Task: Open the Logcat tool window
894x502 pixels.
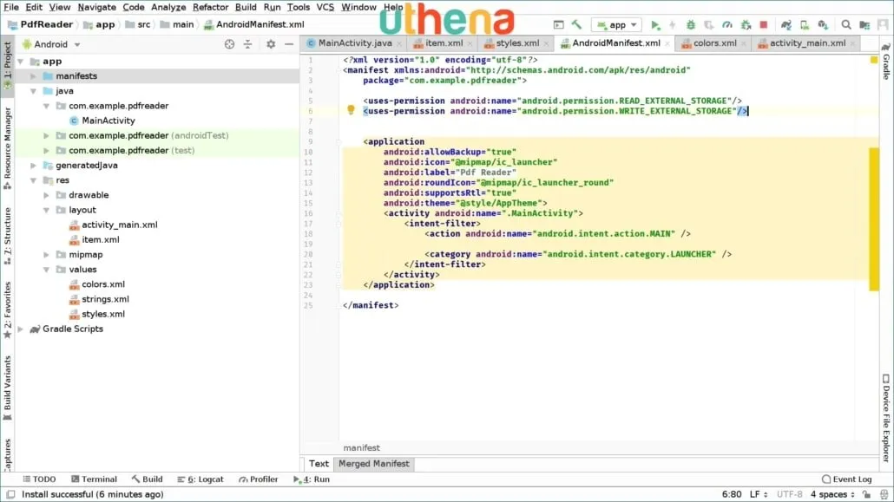Action: click(x=200, y=479)
